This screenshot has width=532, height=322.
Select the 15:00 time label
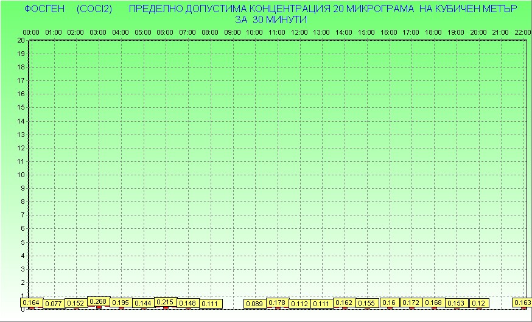pyautogui.click(x=366, y=33)
